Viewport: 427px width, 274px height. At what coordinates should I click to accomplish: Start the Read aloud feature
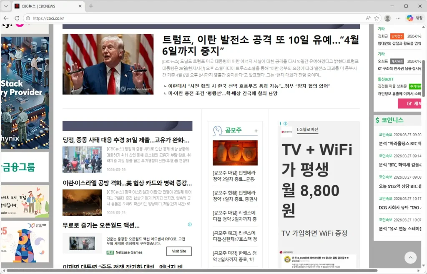[368, 18]
